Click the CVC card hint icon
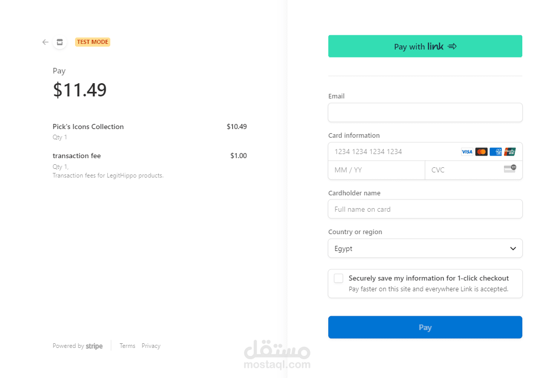Screen dimensions: 555x378 click(x=510, y=168)
